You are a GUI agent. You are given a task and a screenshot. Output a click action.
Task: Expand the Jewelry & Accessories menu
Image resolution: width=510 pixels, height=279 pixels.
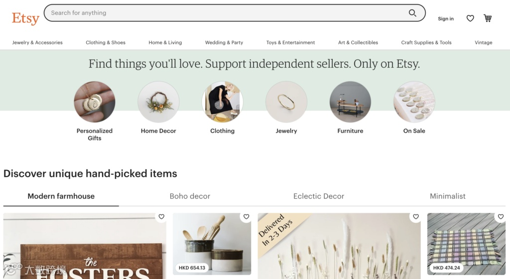coord(37,43)
